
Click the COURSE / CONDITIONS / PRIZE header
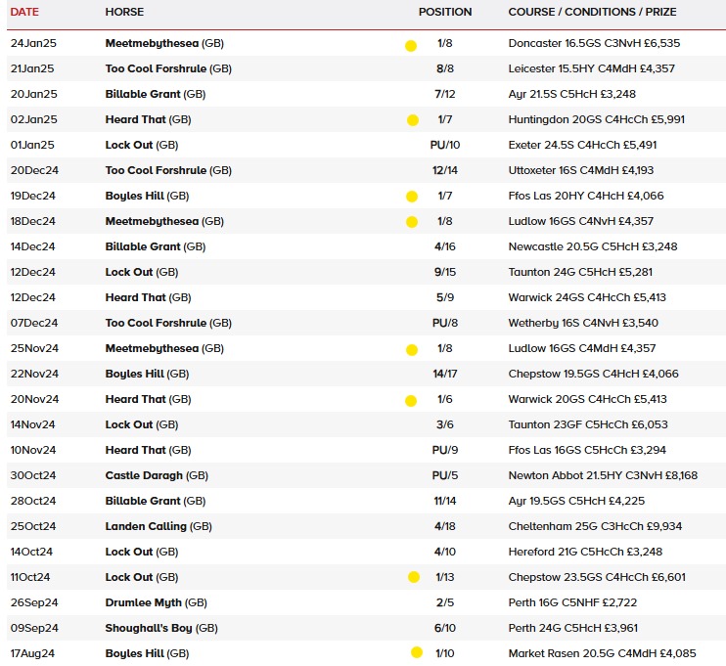pos(592,12)
